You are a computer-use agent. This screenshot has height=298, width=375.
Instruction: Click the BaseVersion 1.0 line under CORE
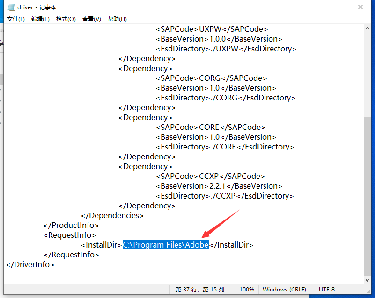pyautogui.click(x=216, y=137)
